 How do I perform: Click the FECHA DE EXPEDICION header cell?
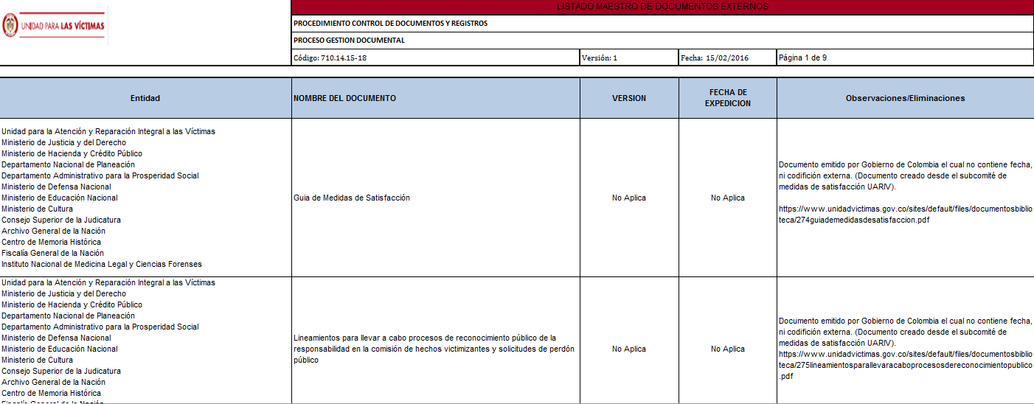[728, 98]
